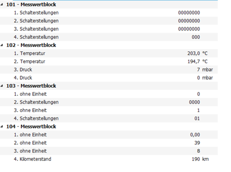Screen dimensions: 231x172
Task: Collapse the 101 - Messwertblock group
Action: coord(2,5)
